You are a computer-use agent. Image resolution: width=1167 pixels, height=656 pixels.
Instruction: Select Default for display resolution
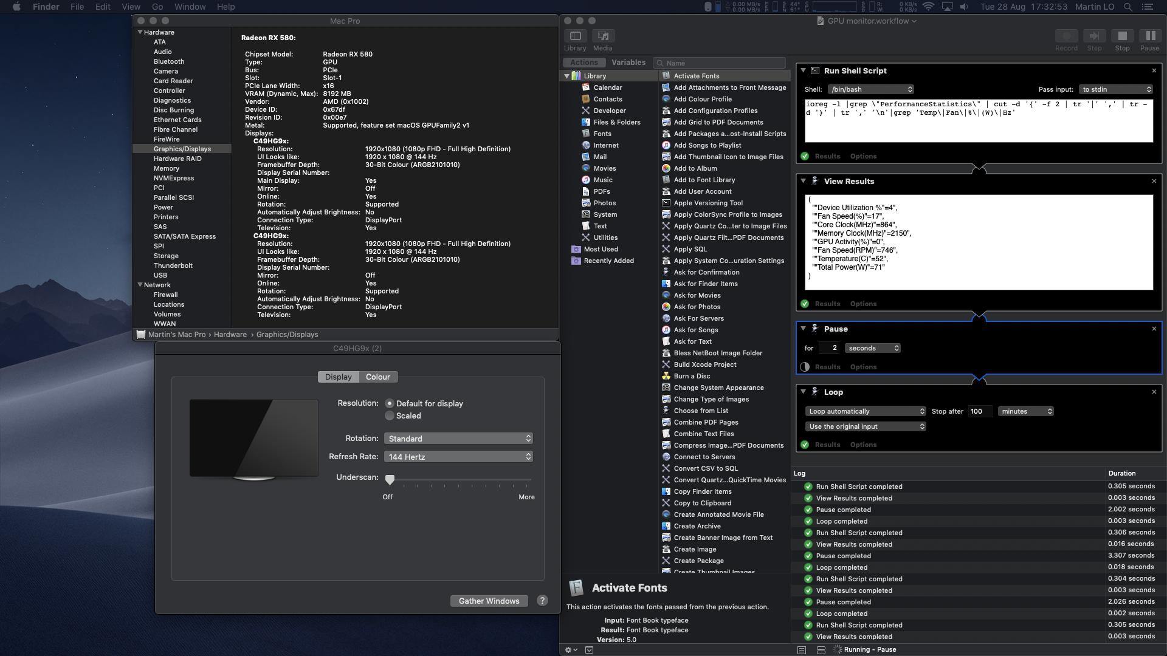coord(390,403)
